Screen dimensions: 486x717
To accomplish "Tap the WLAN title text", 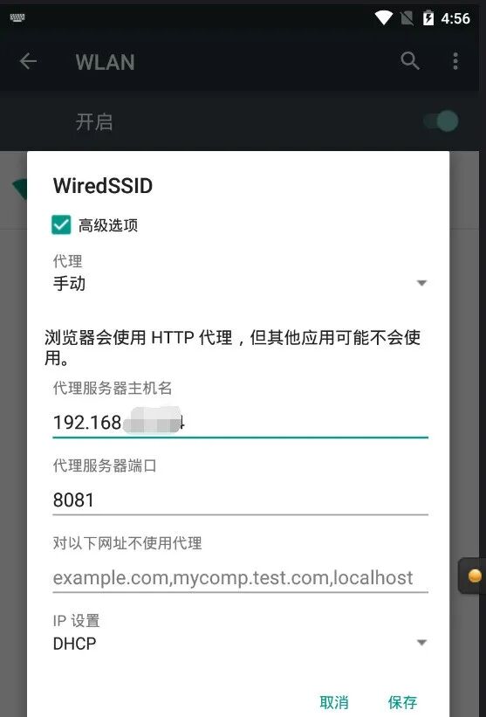I will click(105, 62).
